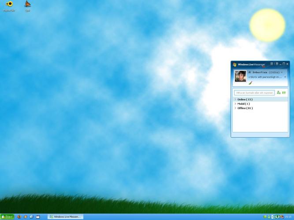
Task: Click the show menu icon in Messenger title bar
Action: click(272, 64)
